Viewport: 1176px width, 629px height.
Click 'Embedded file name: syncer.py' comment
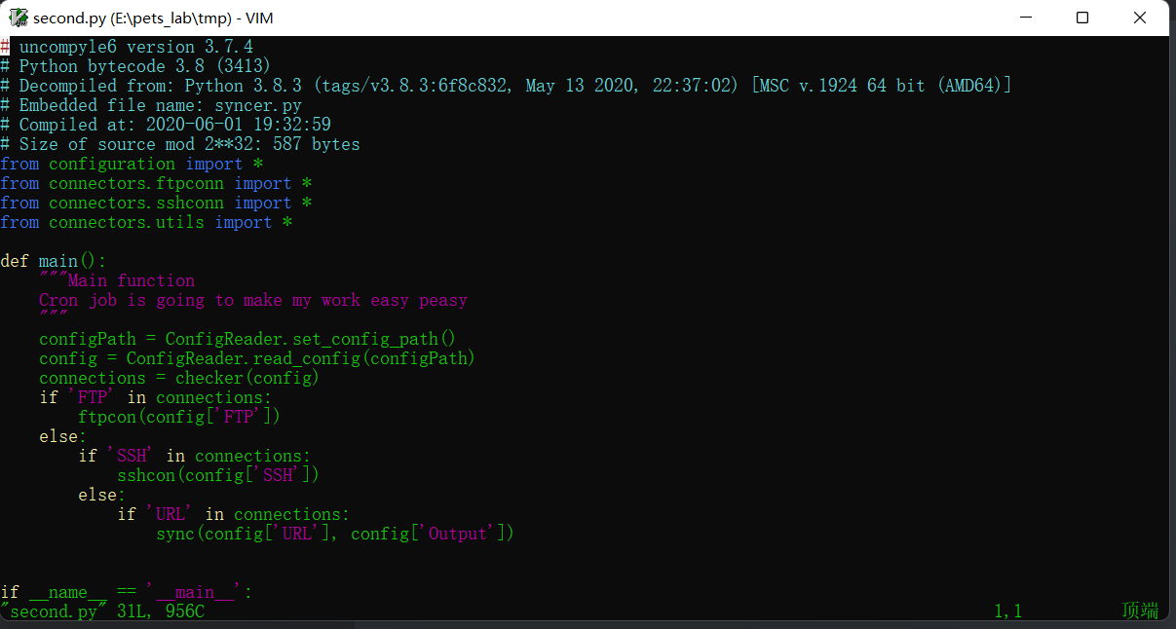tap(151, 105)
